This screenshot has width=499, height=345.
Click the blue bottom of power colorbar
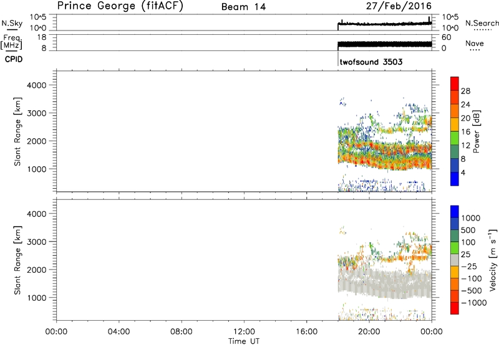click(x=455, y=179)
